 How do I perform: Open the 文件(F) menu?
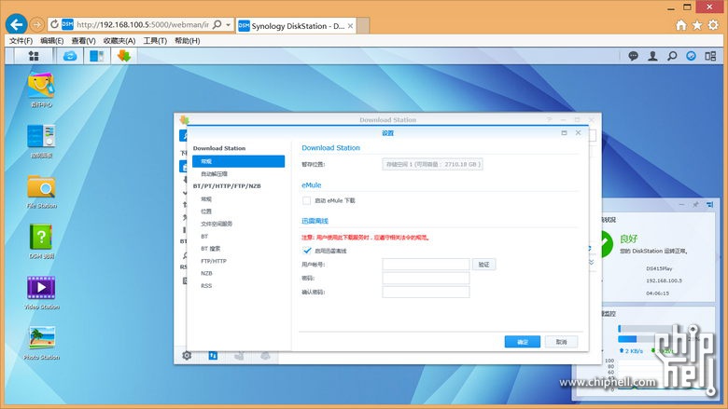[21, 41]
